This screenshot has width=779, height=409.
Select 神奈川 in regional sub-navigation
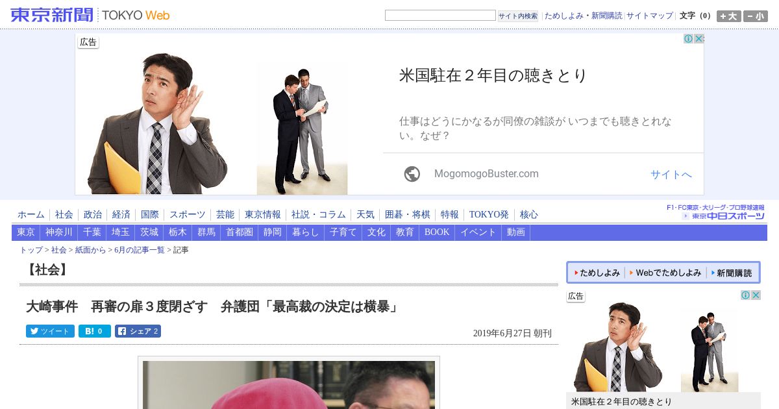59,232
